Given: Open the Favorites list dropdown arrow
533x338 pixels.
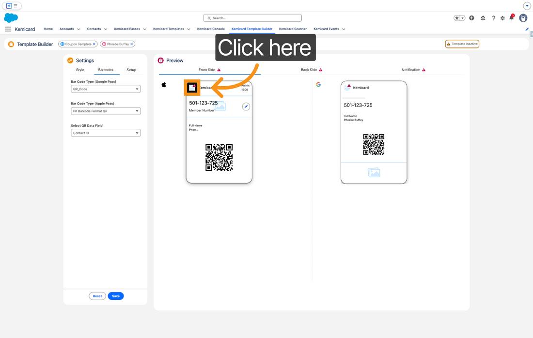Looking at the screenshot, I should tap(463, 18).
